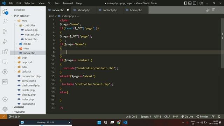The image size is (224, 126).
Task: Click mvc in the breadcrumb
Action: (51, 16)
